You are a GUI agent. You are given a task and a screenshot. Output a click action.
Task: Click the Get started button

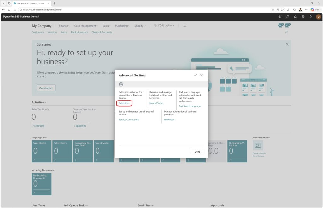coord(46,88)
